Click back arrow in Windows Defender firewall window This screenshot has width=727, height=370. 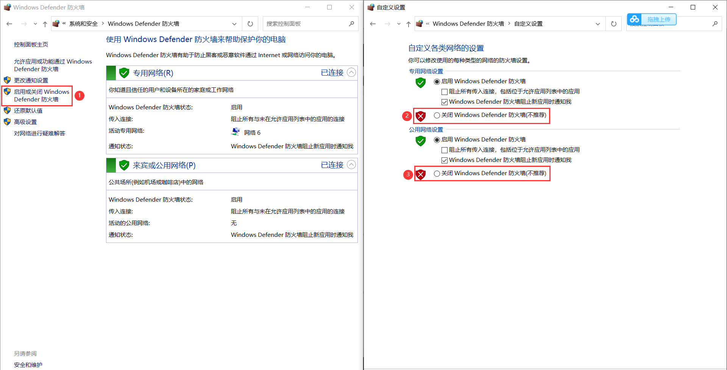[9, 24]
